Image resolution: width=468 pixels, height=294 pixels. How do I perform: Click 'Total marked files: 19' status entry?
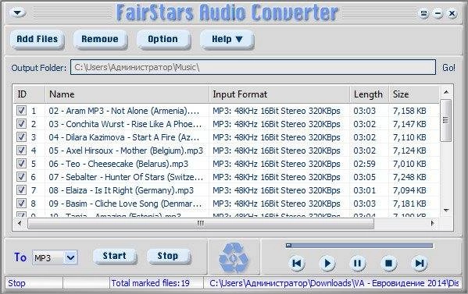[x=151, y=283]
